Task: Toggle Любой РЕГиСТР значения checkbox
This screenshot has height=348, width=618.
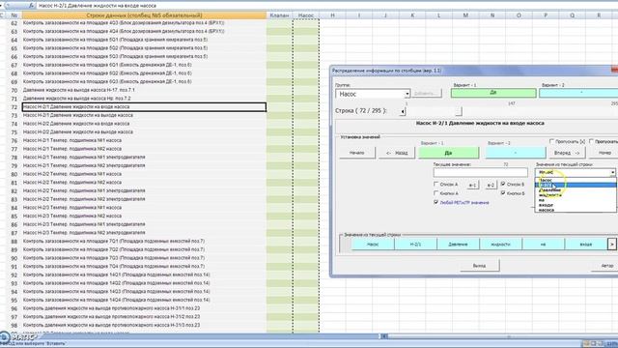Action: pyautogui.click(x=435, y=202)
